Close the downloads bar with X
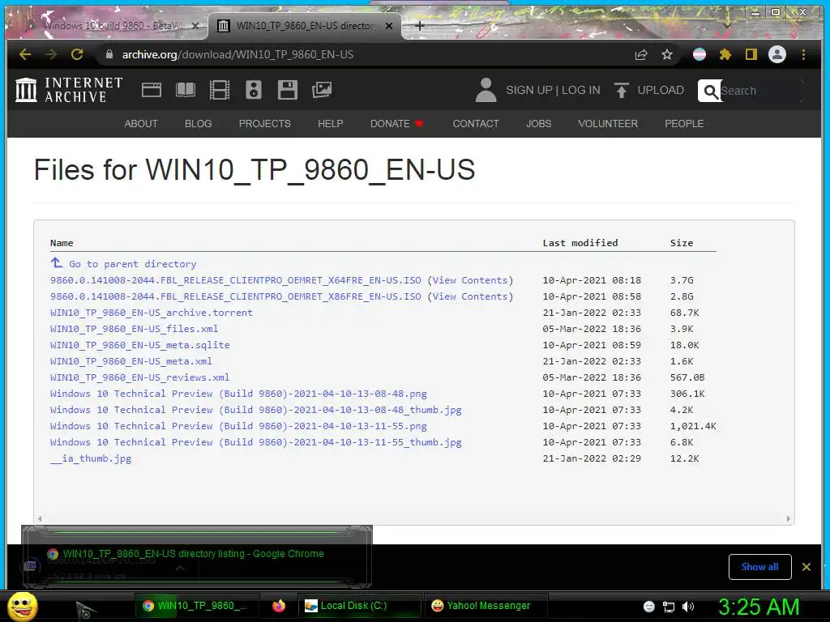 click(x=806, y=567)
